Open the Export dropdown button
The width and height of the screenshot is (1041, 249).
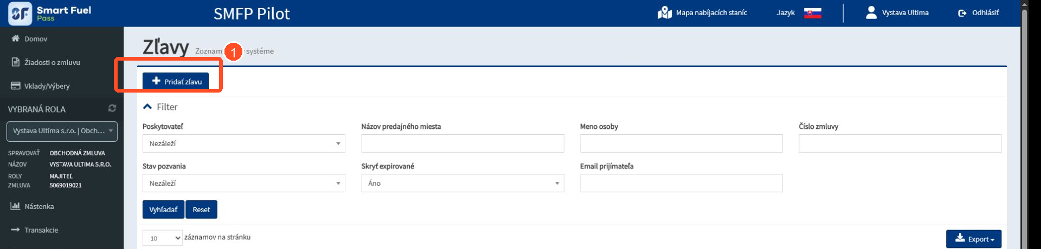pos(974,239)
